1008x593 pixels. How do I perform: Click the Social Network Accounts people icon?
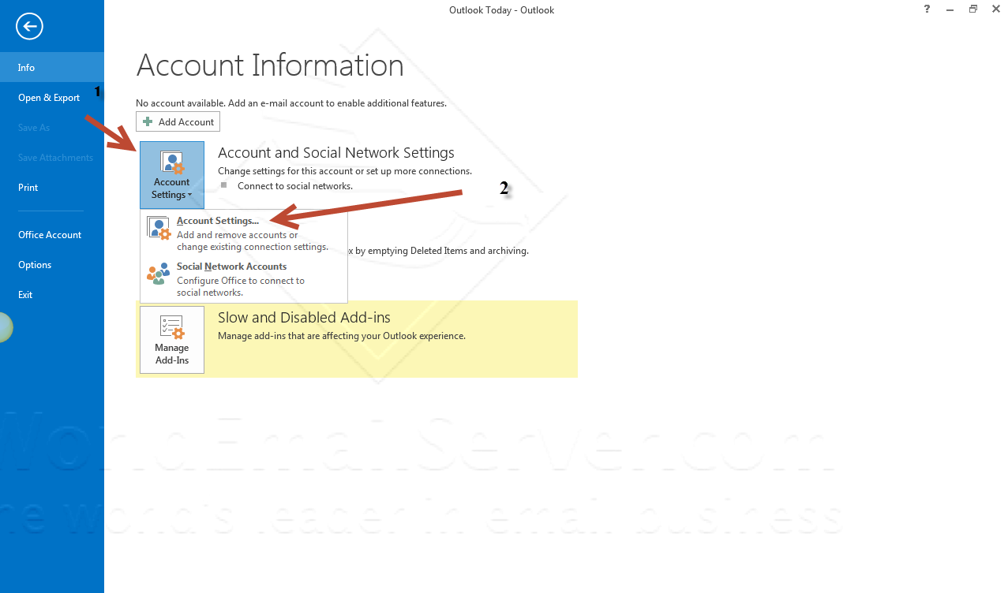[159, 274]
